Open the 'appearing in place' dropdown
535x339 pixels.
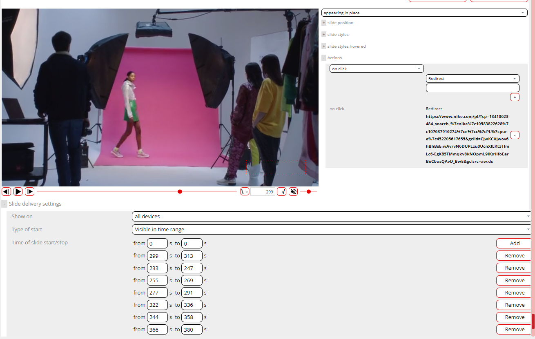click(x=424, y=13)
